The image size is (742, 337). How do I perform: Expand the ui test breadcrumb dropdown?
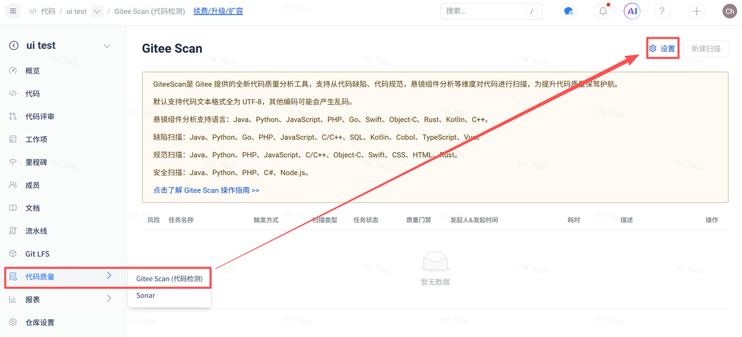coord(97,11)
